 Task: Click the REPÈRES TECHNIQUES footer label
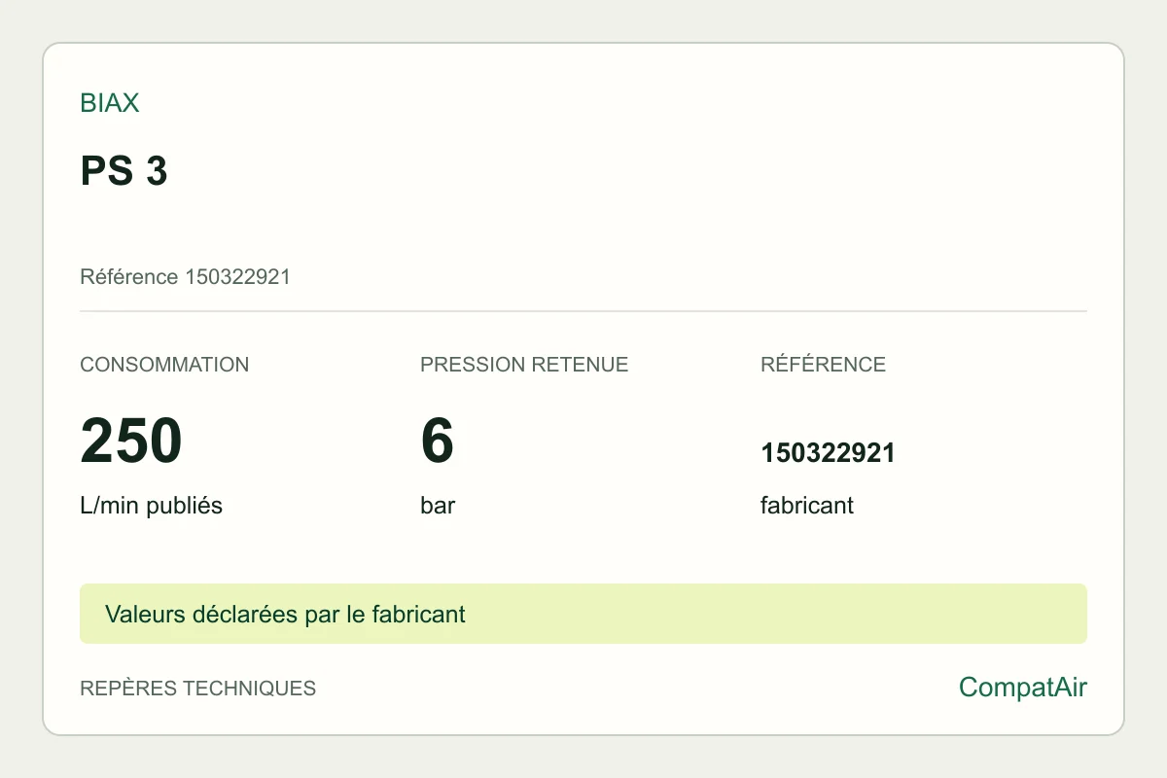coord(197,689)
